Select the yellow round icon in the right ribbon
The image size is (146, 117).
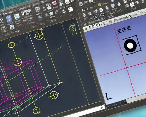pyautogui.click(x=99, y=4)
